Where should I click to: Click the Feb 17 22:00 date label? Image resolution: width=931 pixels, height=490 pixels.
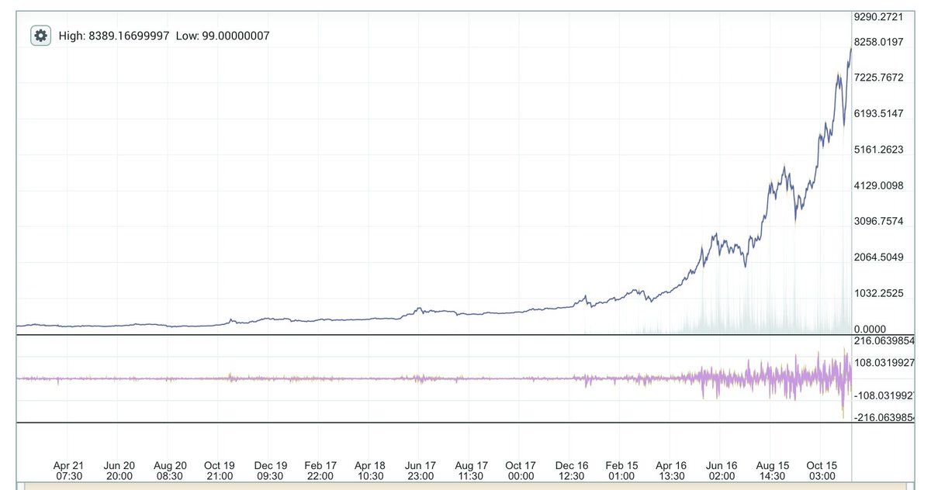pos(320,471)
